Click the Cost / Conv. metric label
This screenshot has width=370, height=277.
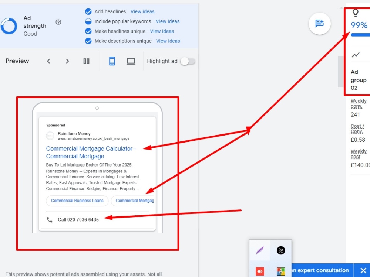357,129
